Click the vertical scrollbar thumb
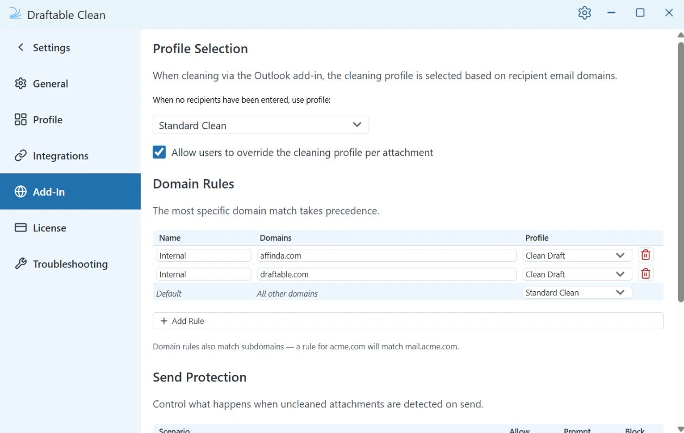Viewport: 684px width, 433px height. click(x=681, y=171)
